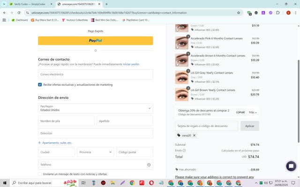Select Accelerado Pink 6 Months Contact Lenses text
Viewport: 300px width, 187px height.
pos(217,38)
